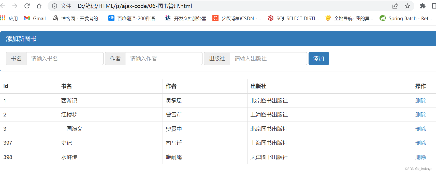Image resolution: width=436 pixels, height=173 pixels.
Task: Select author cell 司马迁
Action: tap(205, 143)
